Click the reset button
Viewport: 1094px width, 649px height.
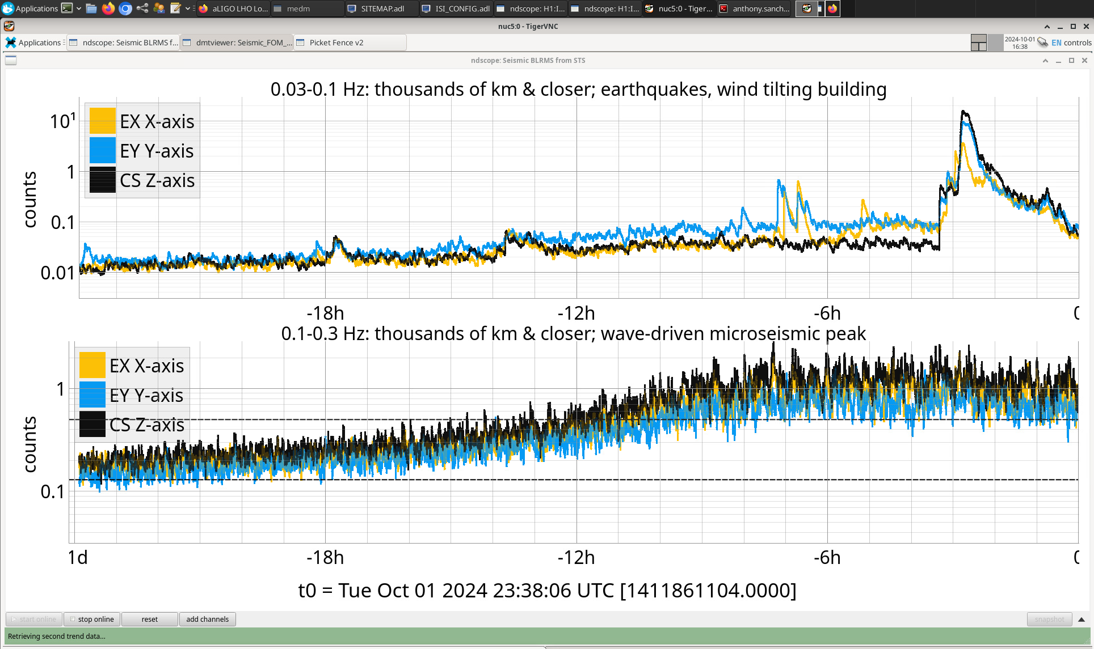coord(150,619)
